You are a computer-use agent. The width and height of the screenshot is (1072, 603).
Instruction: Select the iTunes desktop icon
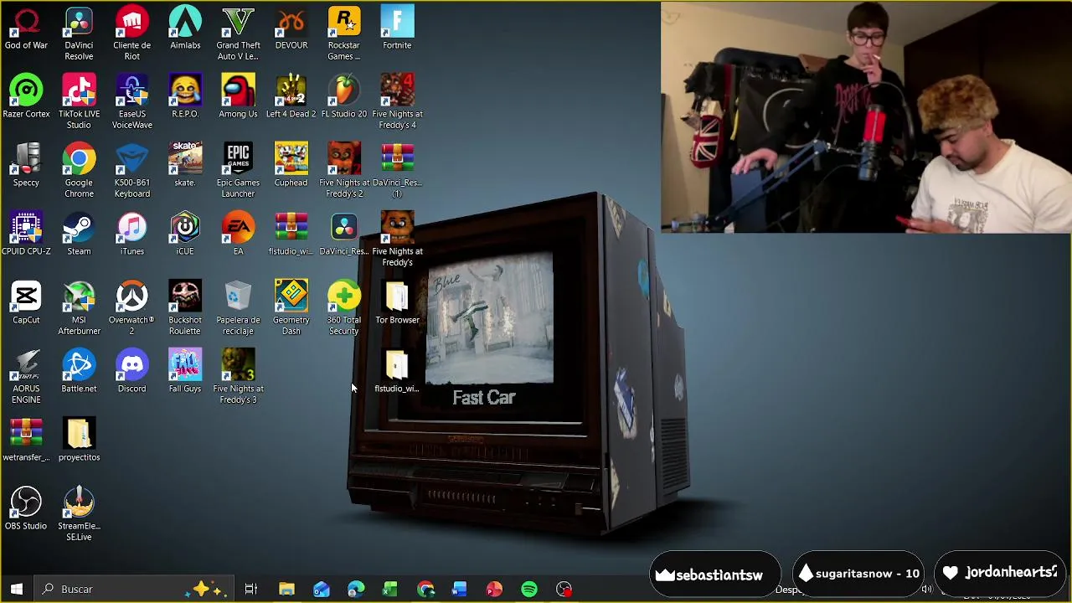click(131, 234)
